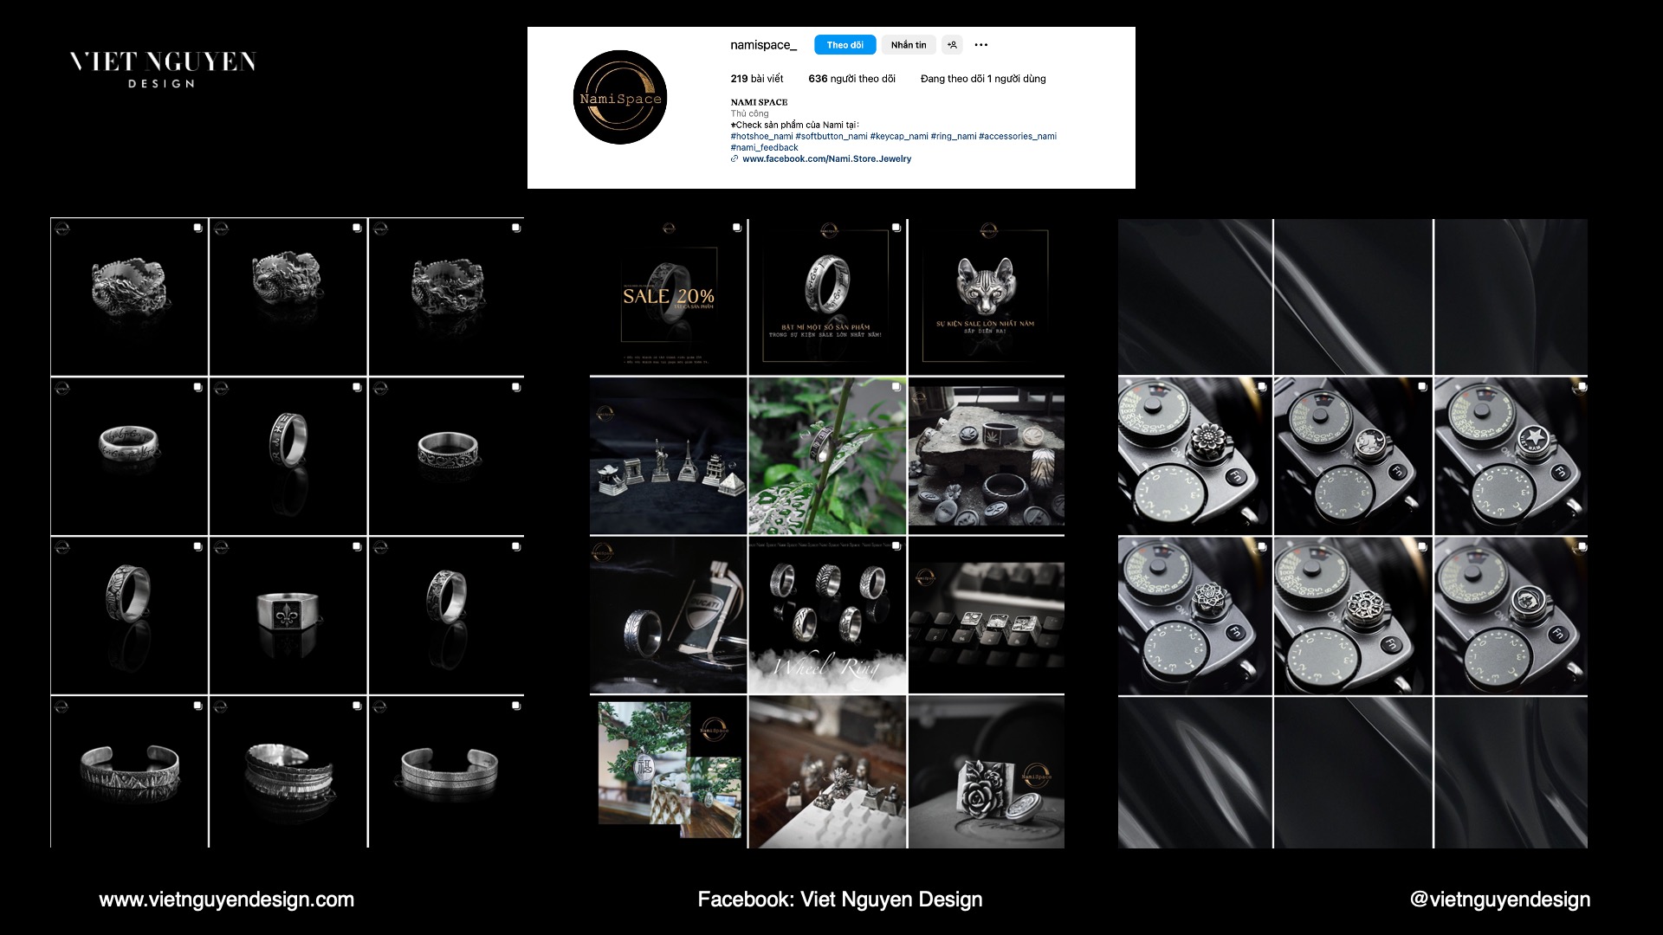Click the Nhắn tin message button
This screenshot has height=935, width=1663.
(909, 45)
